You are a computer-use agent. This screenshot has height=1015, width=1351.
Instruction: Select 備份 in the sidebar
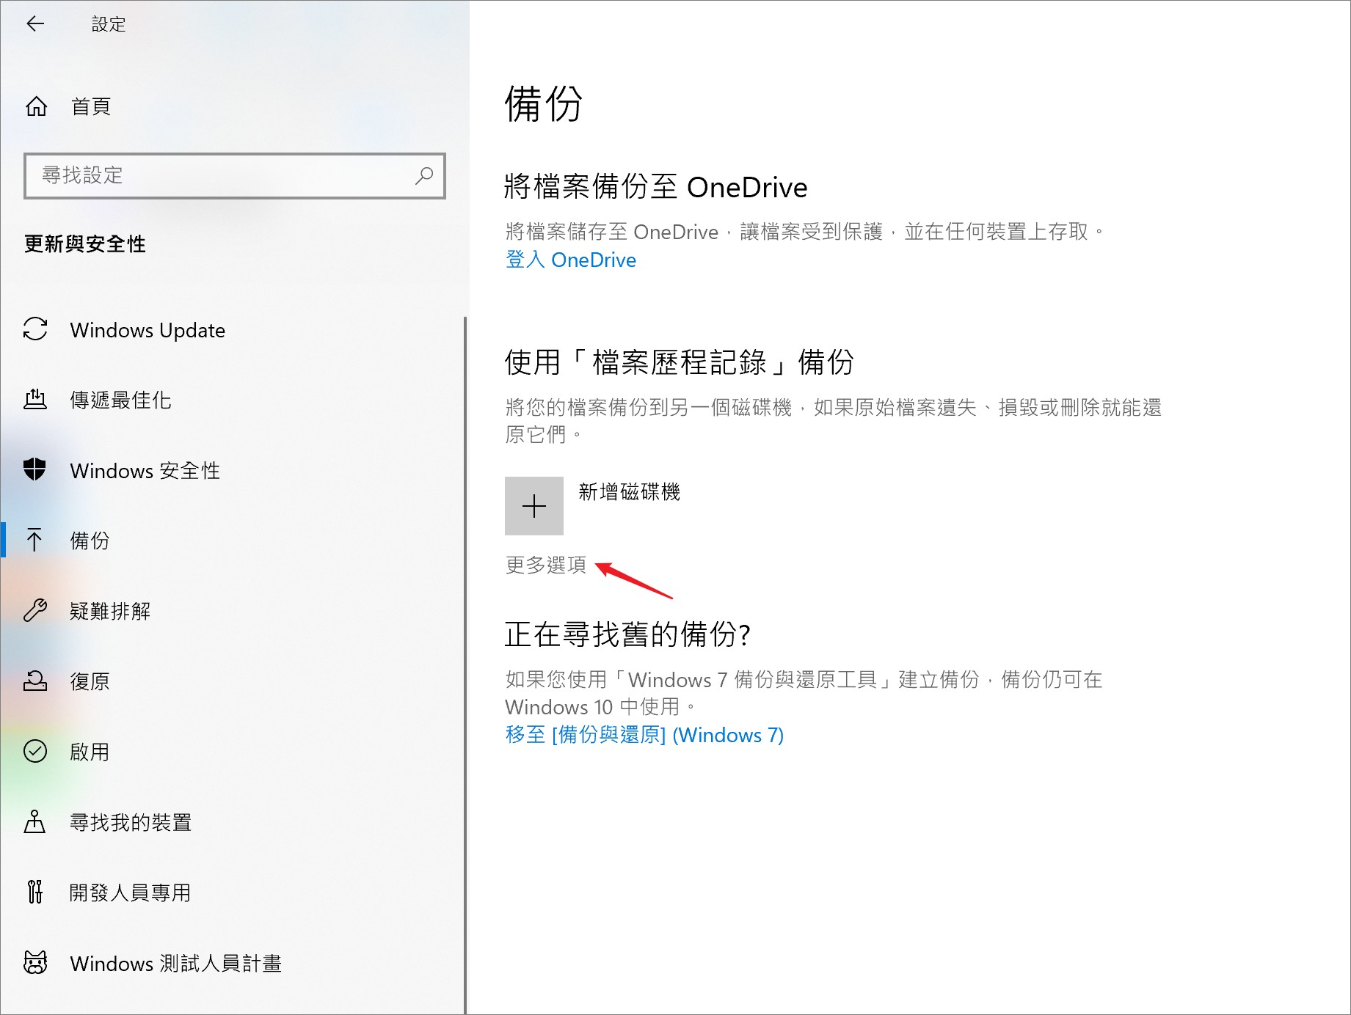[x=90, y=541]
